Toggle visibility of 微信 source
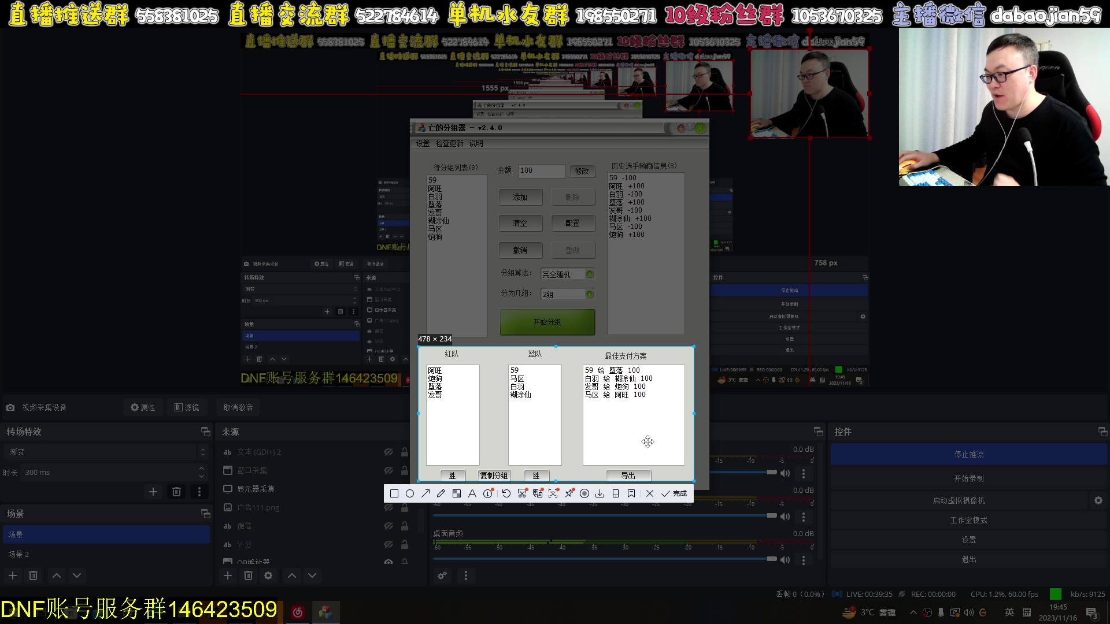1110x624 pixels. tap(388, 526)
